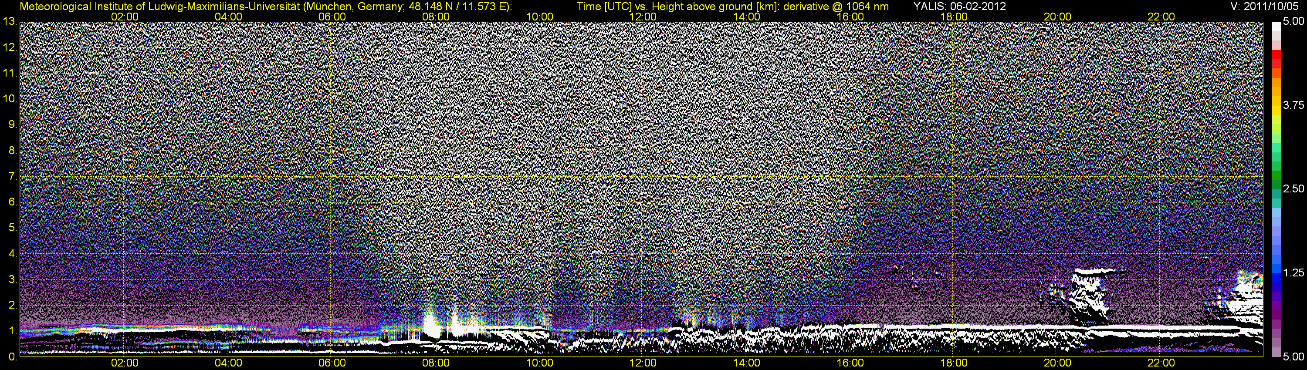Click the 5 km height axis label
Screen dimensions: 1307x370
[13, 228]
